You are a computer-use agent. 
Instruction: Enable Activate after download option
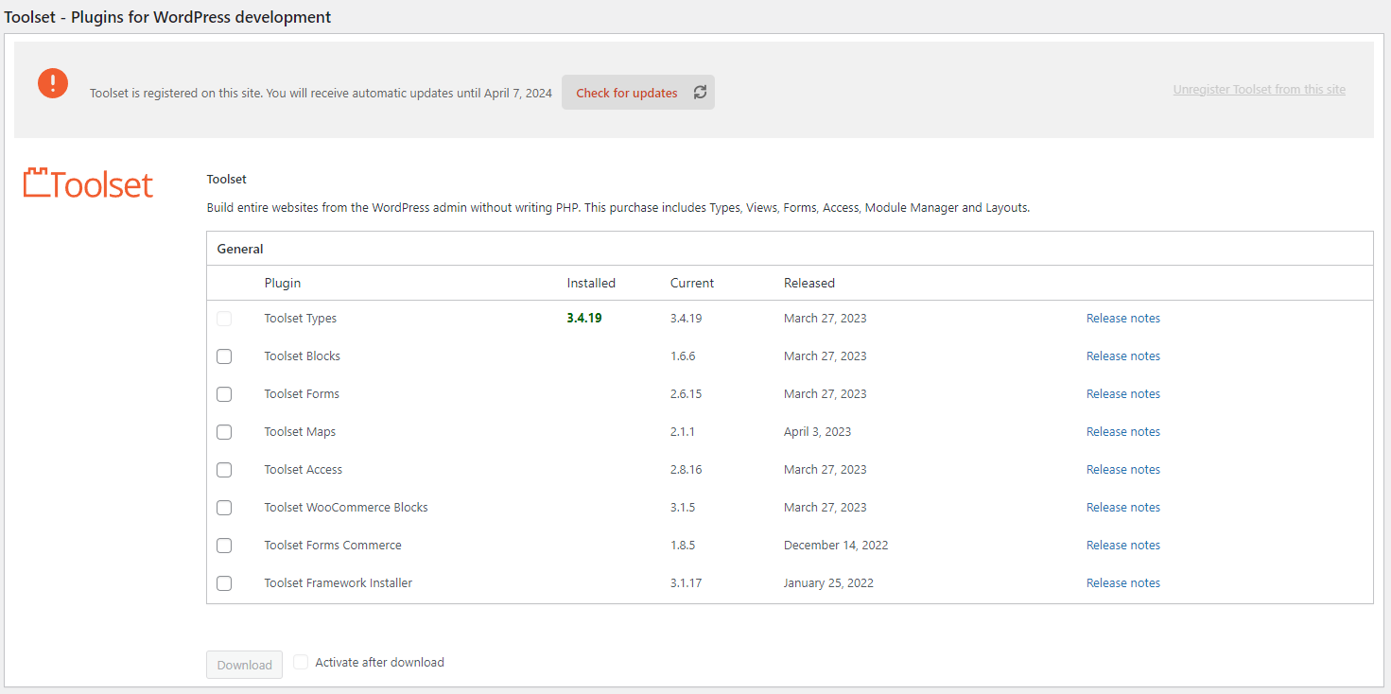coord(301,662)
